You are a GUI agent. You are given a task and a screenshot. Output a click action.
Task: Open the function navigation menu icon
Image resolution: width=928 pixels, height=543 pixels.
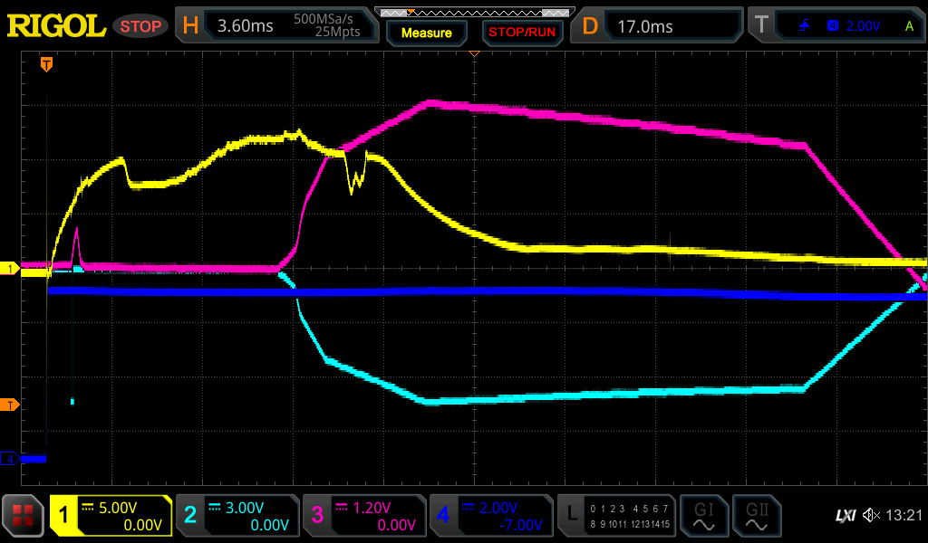pyautogui.click(x=23, y=517)
